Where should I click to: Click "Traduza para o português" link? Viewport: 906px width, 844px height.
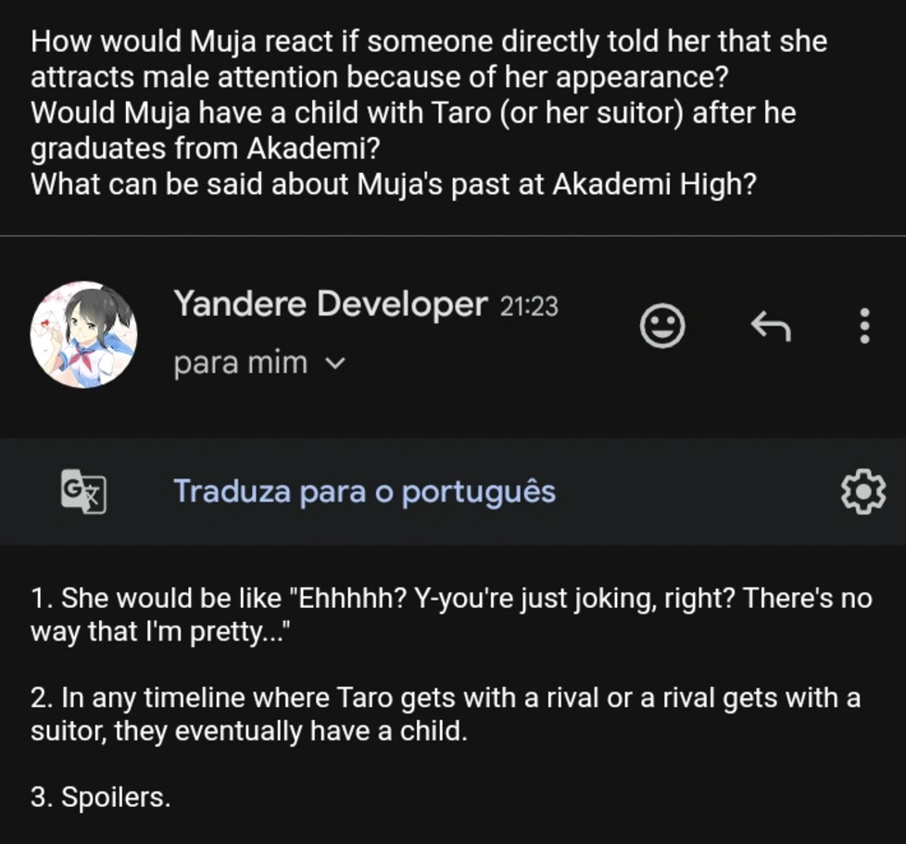coord(364,490)
